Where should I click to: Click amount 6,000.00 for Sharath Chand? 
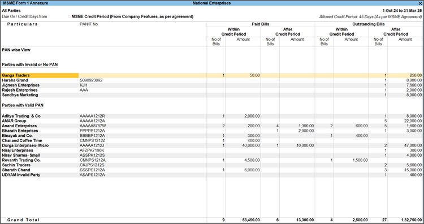252,170
